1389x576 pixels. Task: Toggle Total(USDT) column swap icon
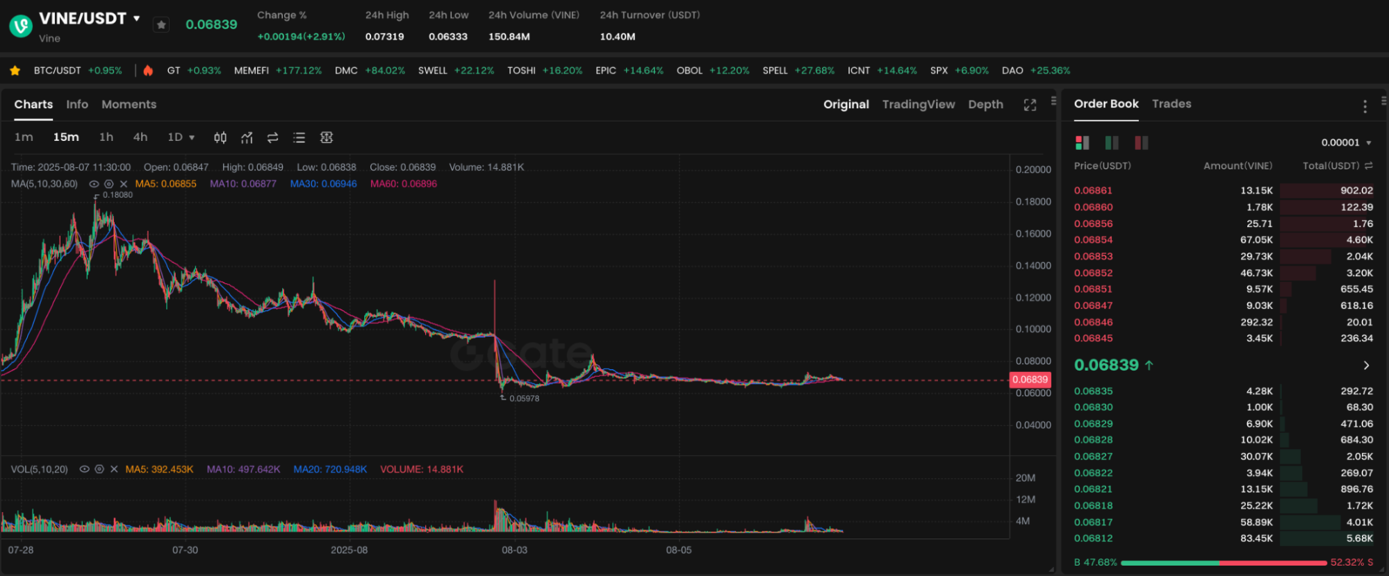(x=1368, y=166)
